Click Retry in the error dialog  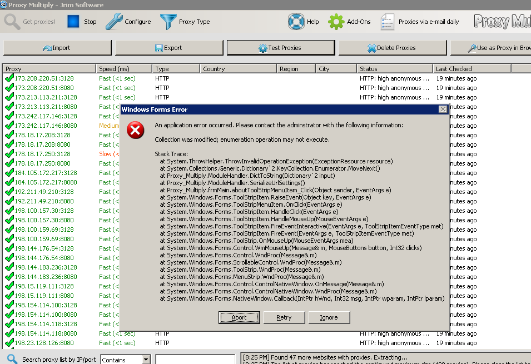pos(284,317)
